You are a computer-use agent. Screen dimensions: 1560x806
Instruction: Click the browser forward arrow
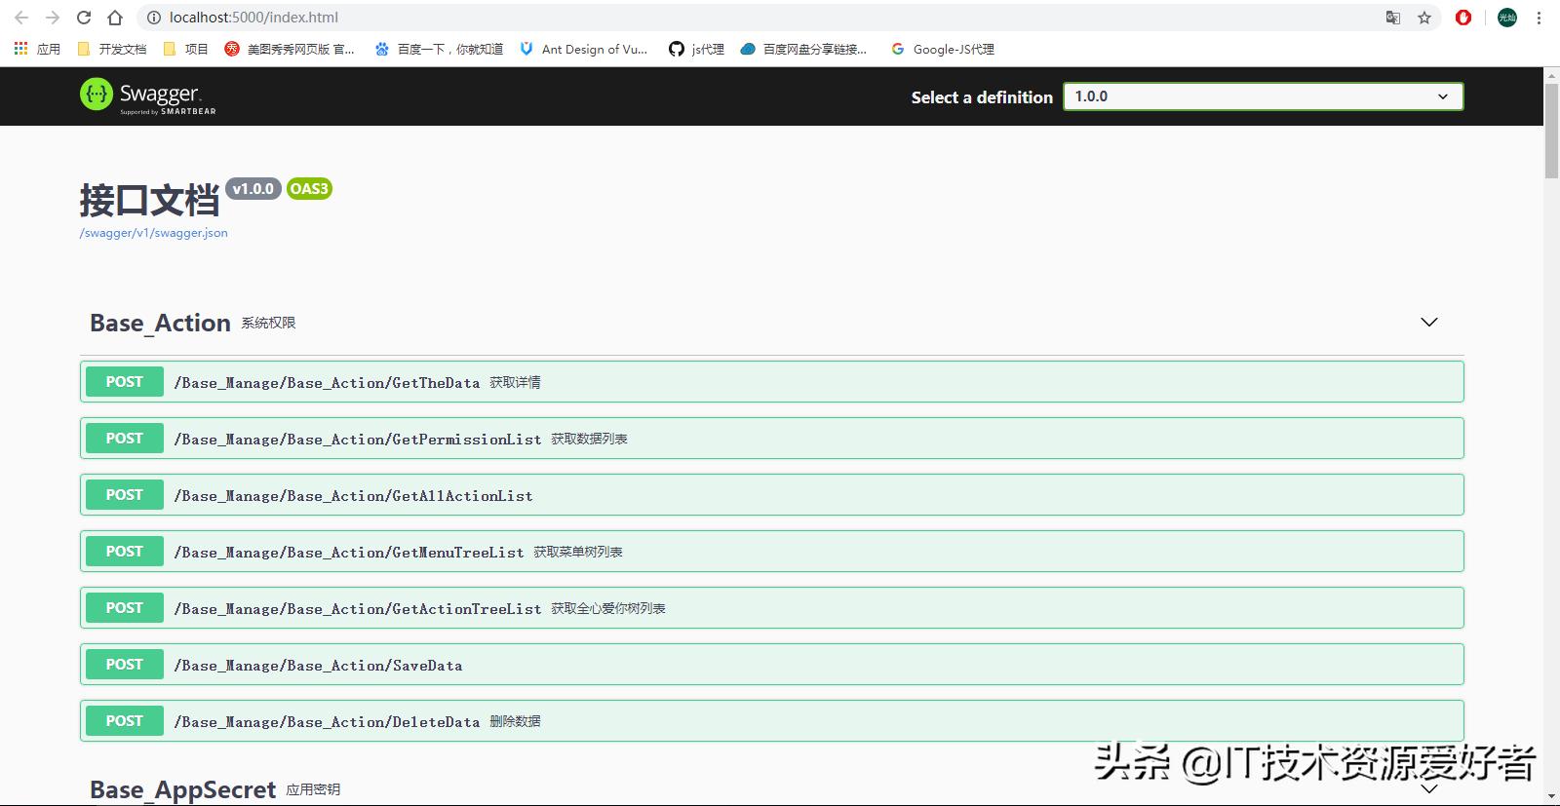53,18
